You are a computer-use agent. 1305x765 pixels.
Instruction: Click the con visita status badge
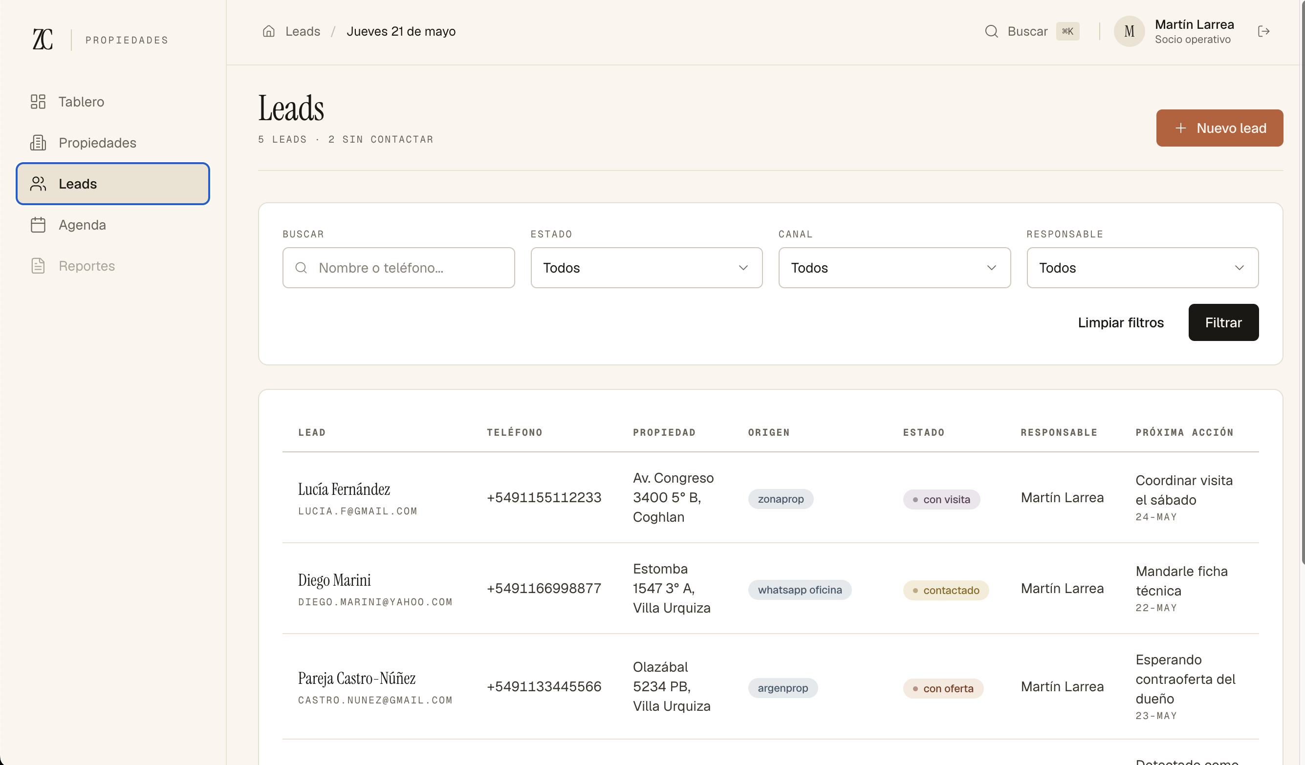pos(941,499)
